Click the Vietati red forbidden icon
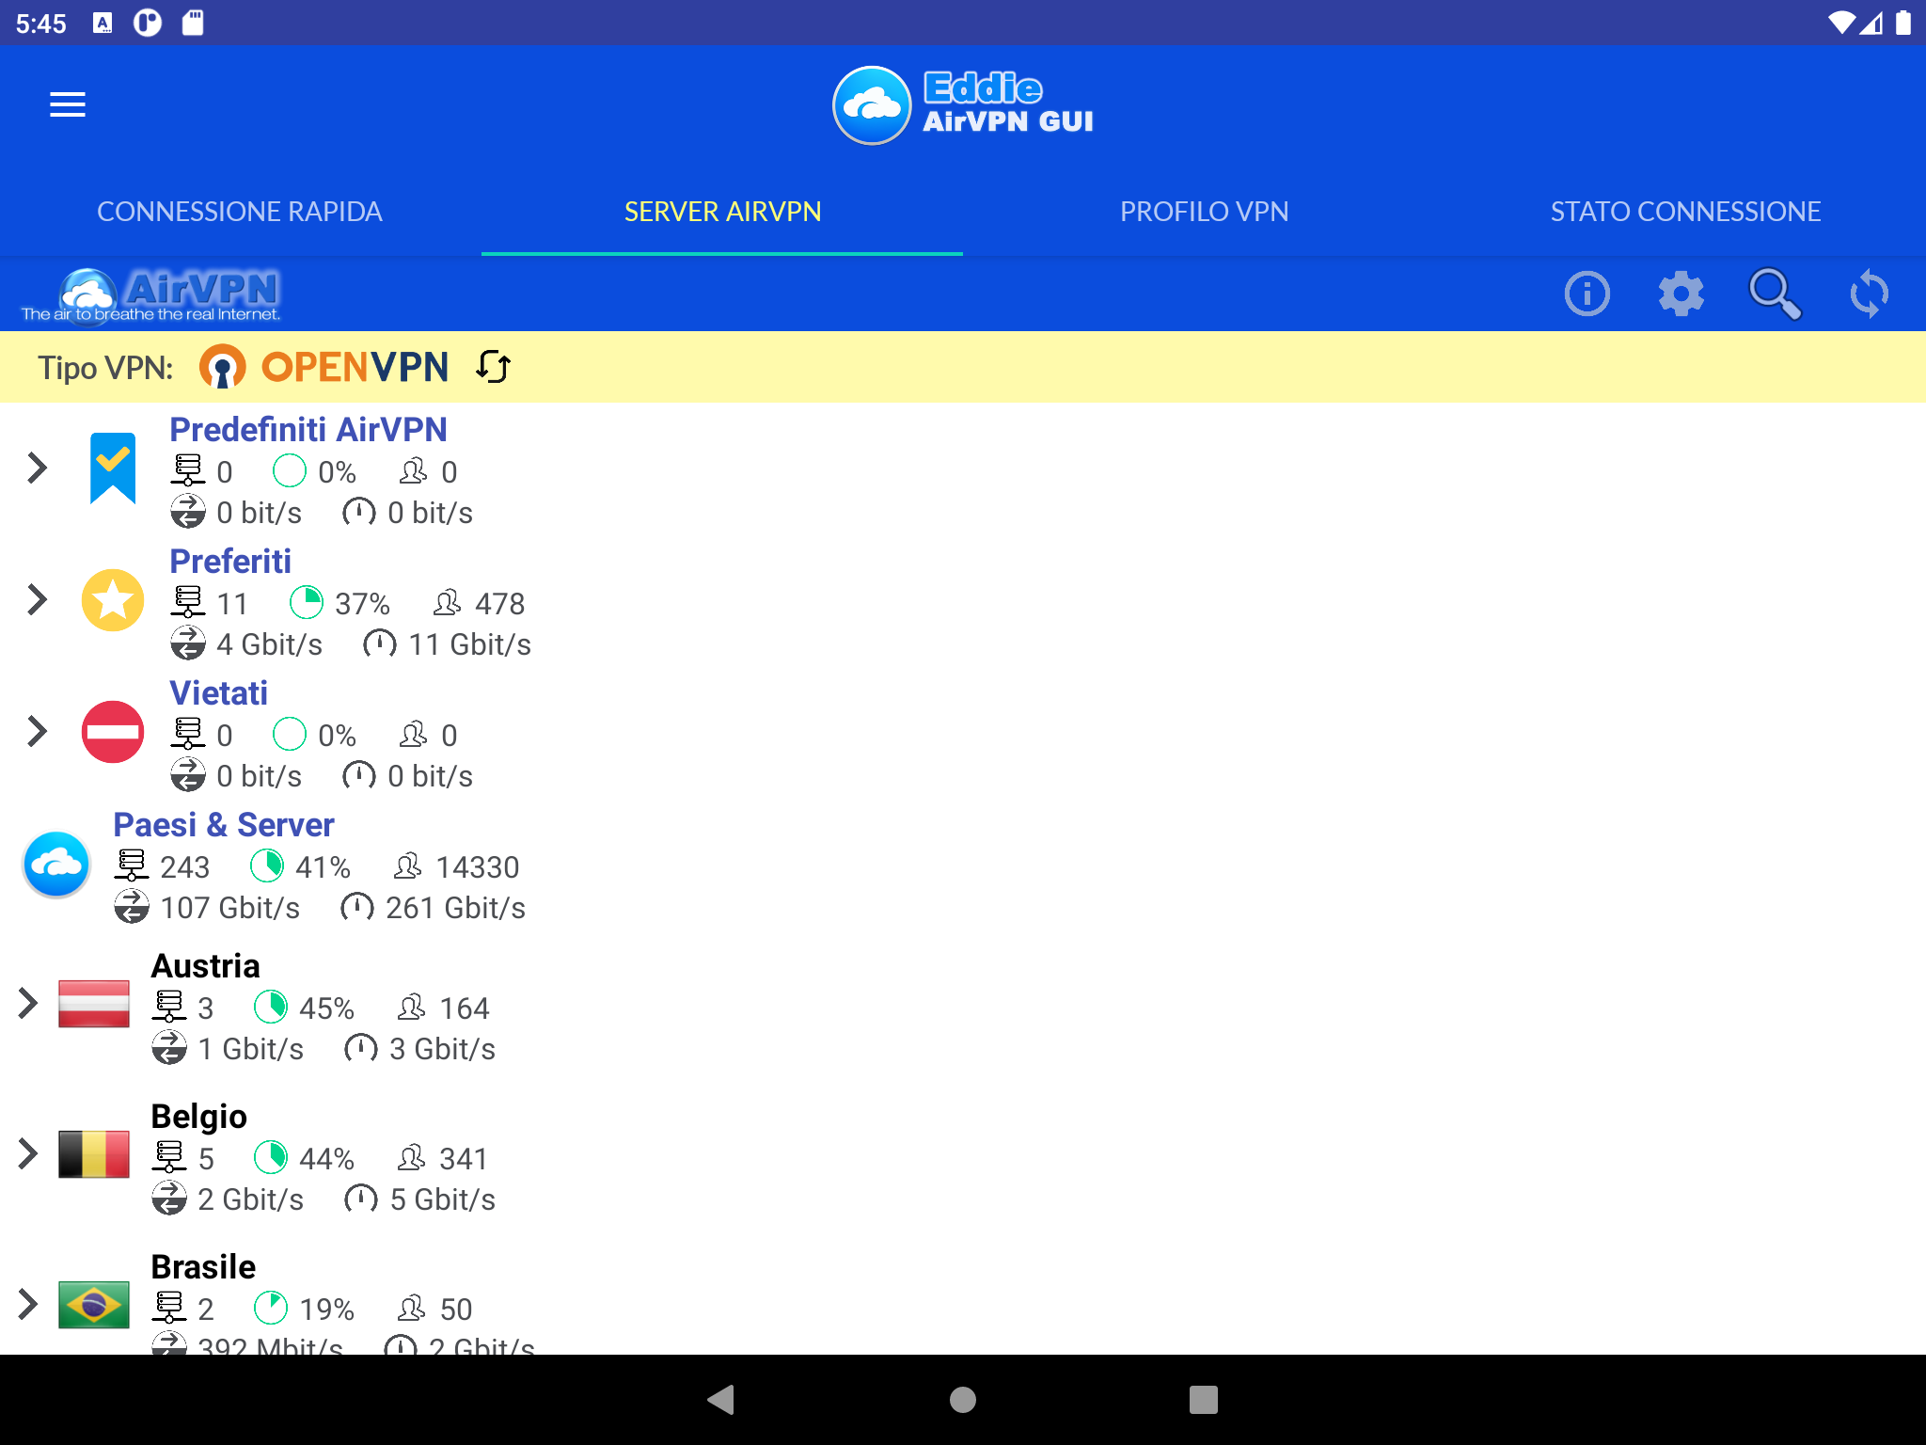 113,731
